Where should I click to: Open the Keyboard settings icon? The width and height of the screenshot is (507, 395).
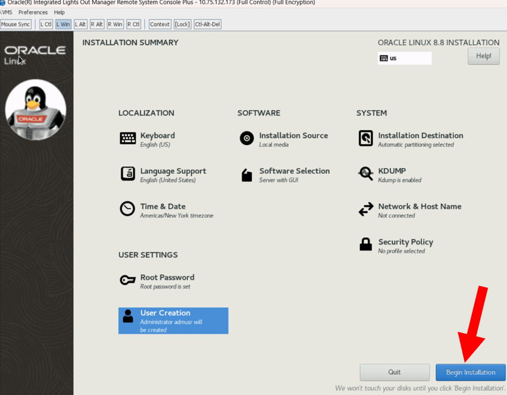(x=128, y=139)
